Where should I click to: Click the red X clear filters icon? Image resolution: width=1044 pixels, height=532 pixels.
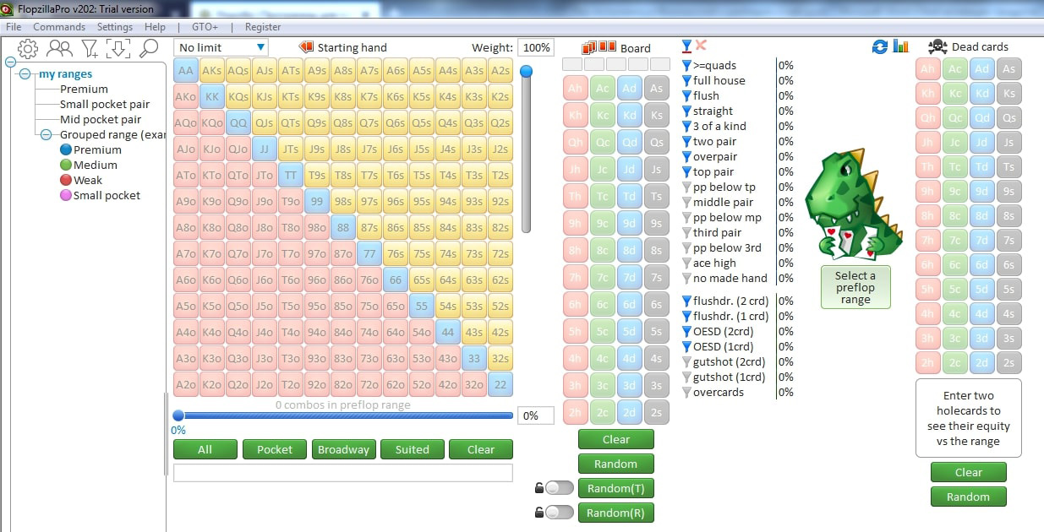pyautogui.click(x=701, y=46)
